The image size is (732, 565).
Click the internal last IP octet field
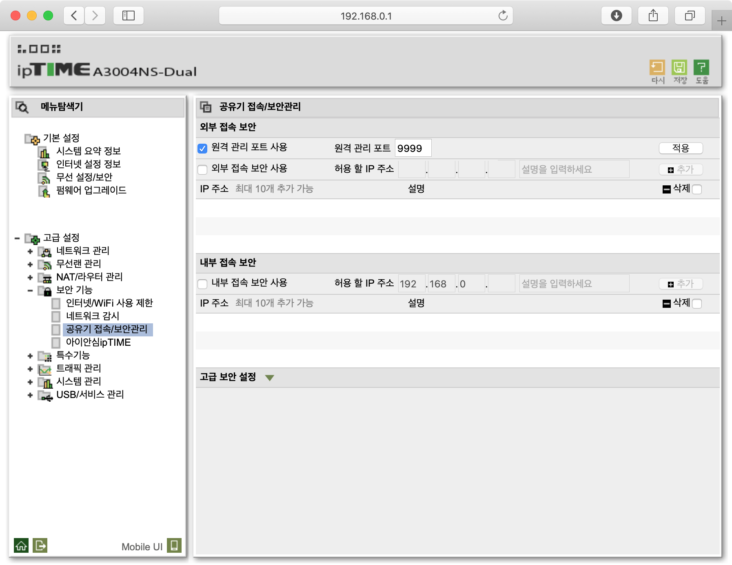click(x=501, y=284)
